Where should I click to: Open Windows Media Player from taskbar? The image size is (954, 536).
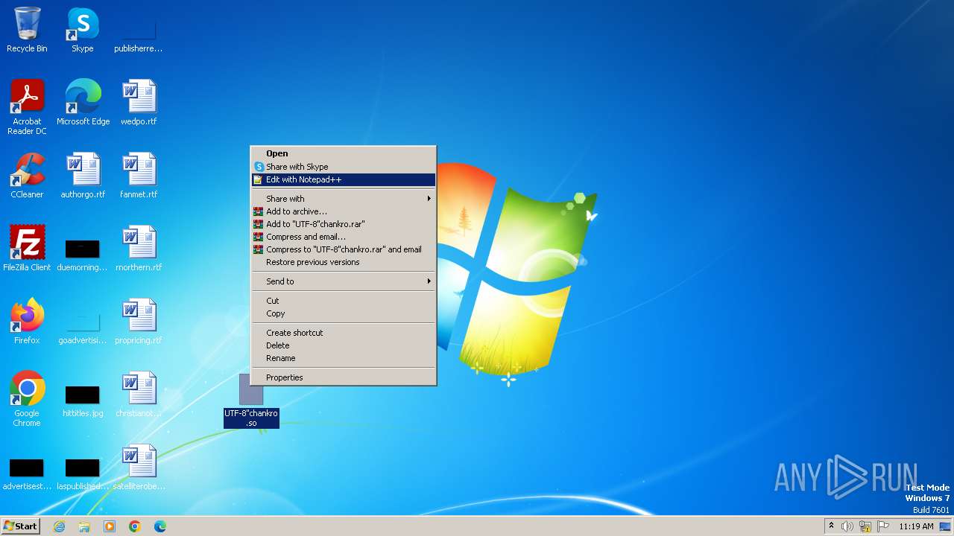(110, 526)
